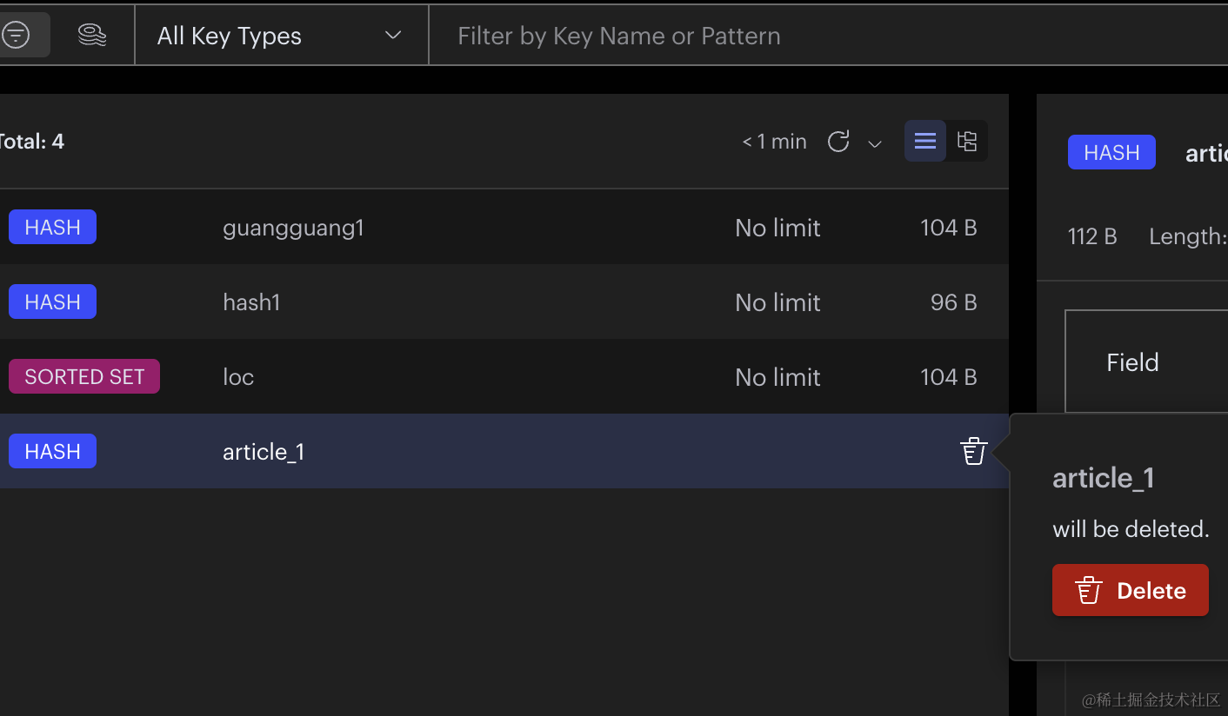The height and width of the screenshot is (716, 1228).
Task: Select the article_1 key name
Action: (x=264, y=452)
